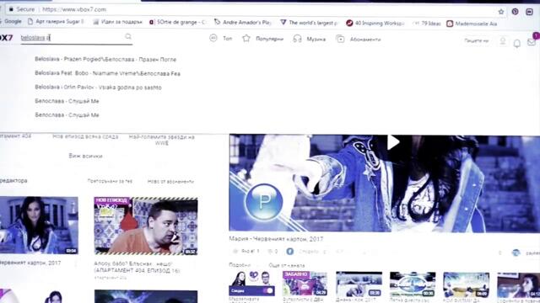Click the user profile icon
This screenshot has height=303, width=540.
(503, 41)
